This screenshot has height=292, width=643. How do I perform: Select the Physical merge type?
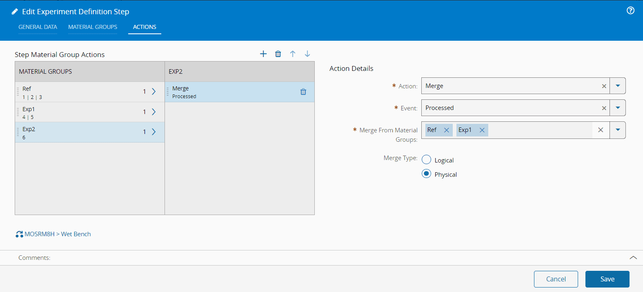(426, 174)
